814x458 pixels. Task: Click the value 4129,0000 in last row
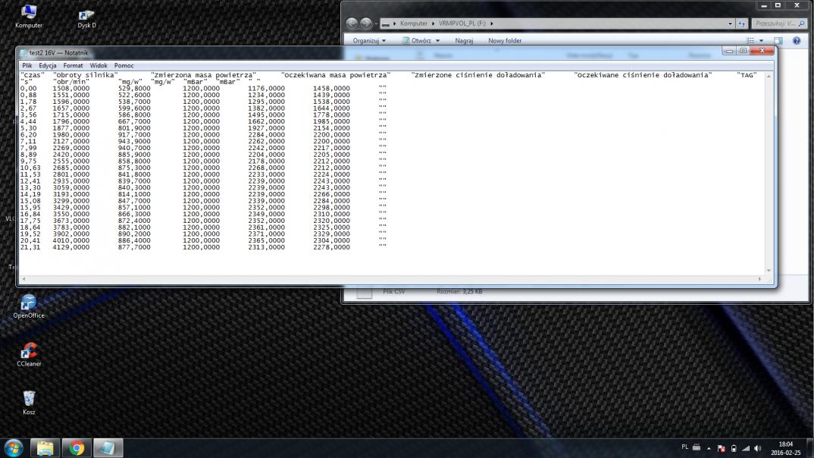click(x=70, y=247)
